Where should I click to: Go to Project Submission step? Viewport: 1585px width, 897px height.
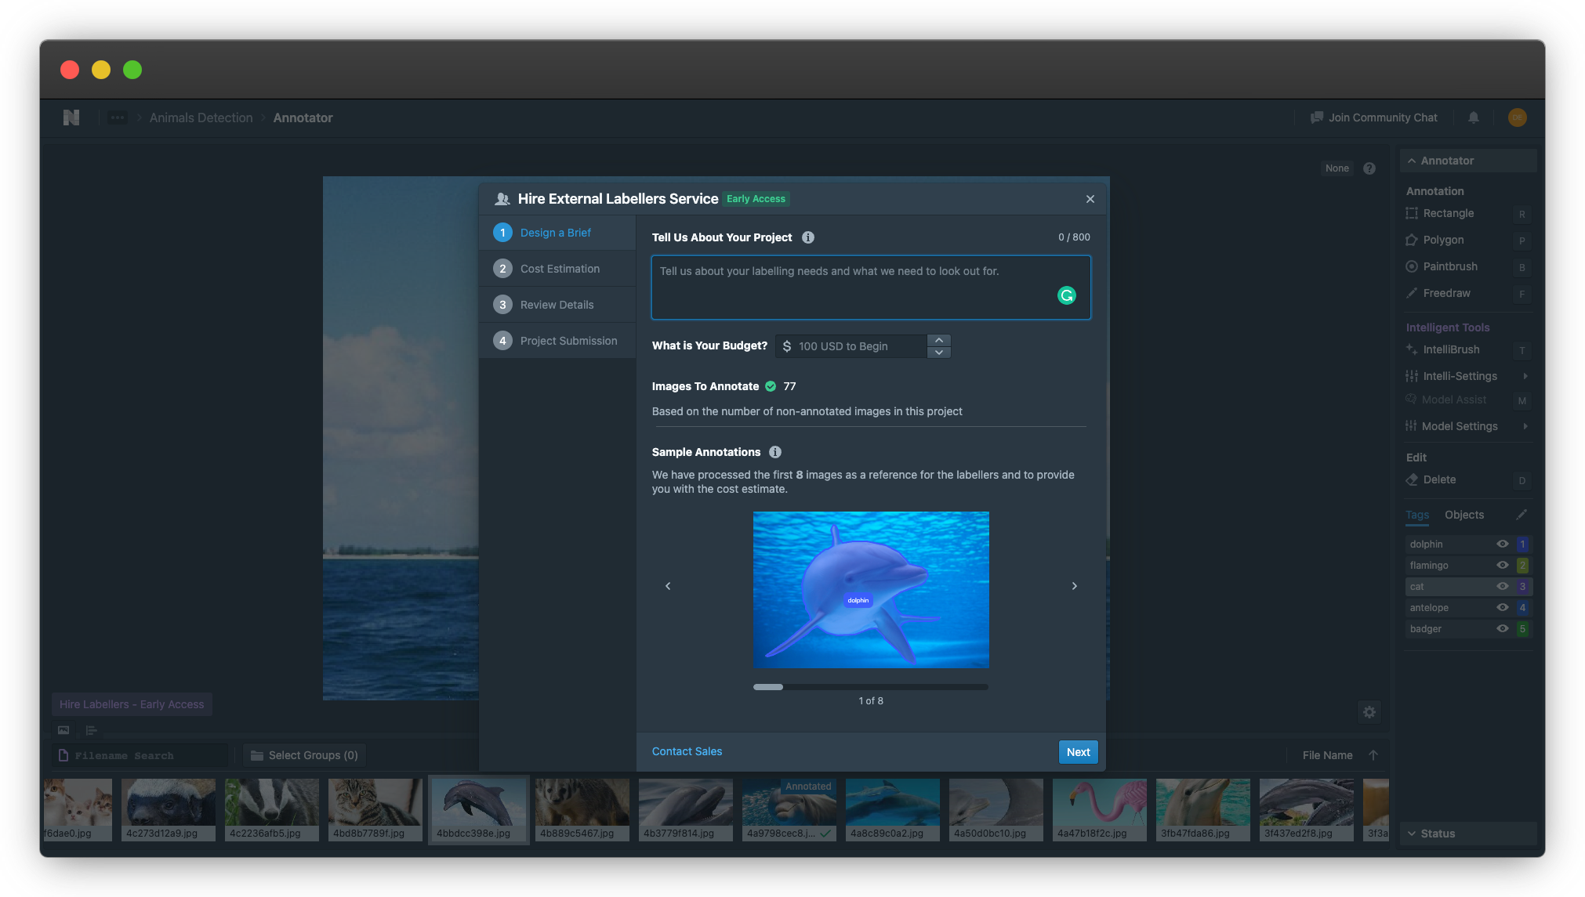[x=557, y=341]
